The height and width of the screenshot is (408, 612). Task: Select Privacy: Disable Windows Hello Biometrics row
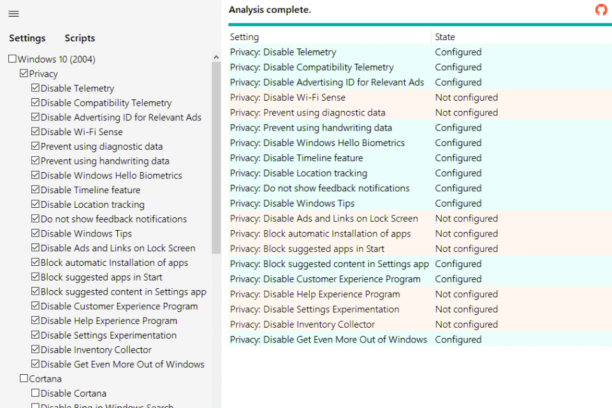(x=420, y=143)
